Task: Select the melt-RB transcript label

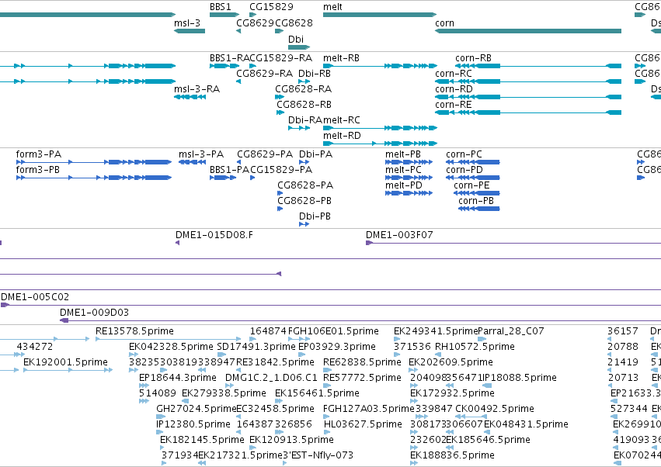Action: [342, 58]
